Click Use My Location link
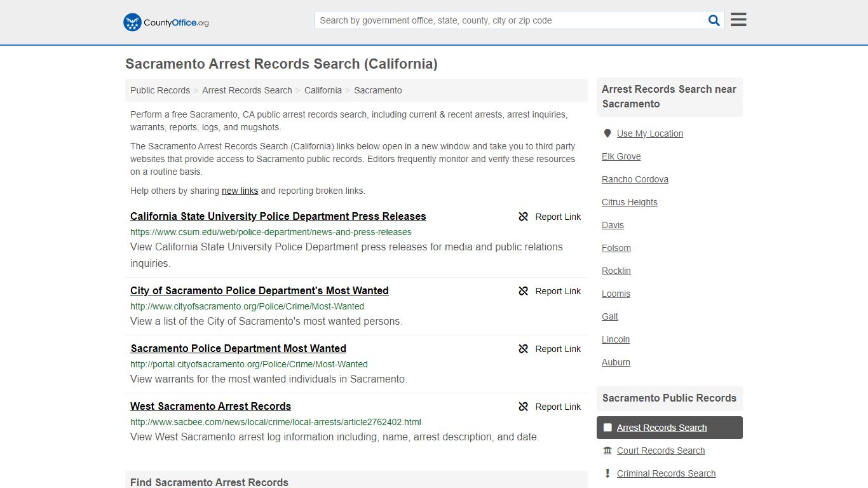 click(x=650, y=133)
